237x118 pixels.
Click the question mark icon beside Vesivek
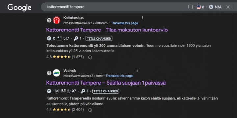49,73
